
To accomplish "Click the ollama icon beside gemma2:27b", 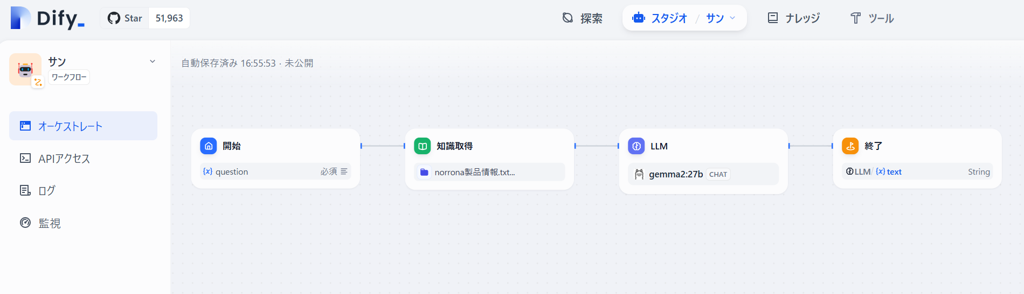I will [639, 174].
